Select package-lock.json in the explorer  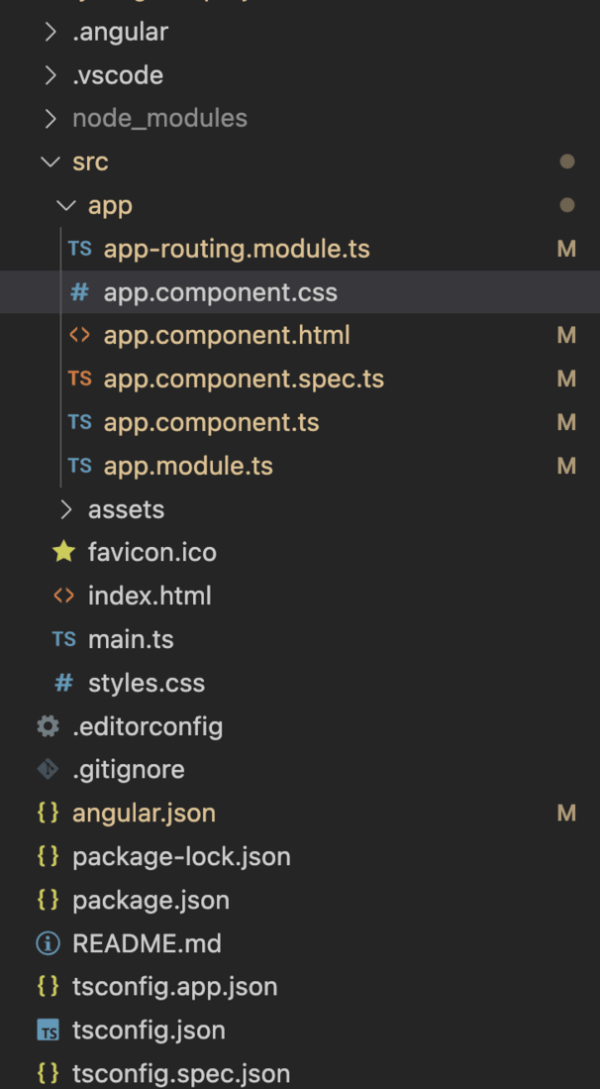click(181, 856)
